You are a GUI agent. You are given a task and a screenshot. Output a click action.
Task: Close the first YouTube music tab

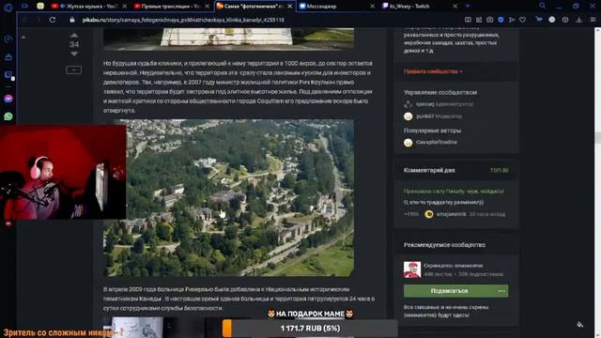pyautogui.click(x=124, y=7)
